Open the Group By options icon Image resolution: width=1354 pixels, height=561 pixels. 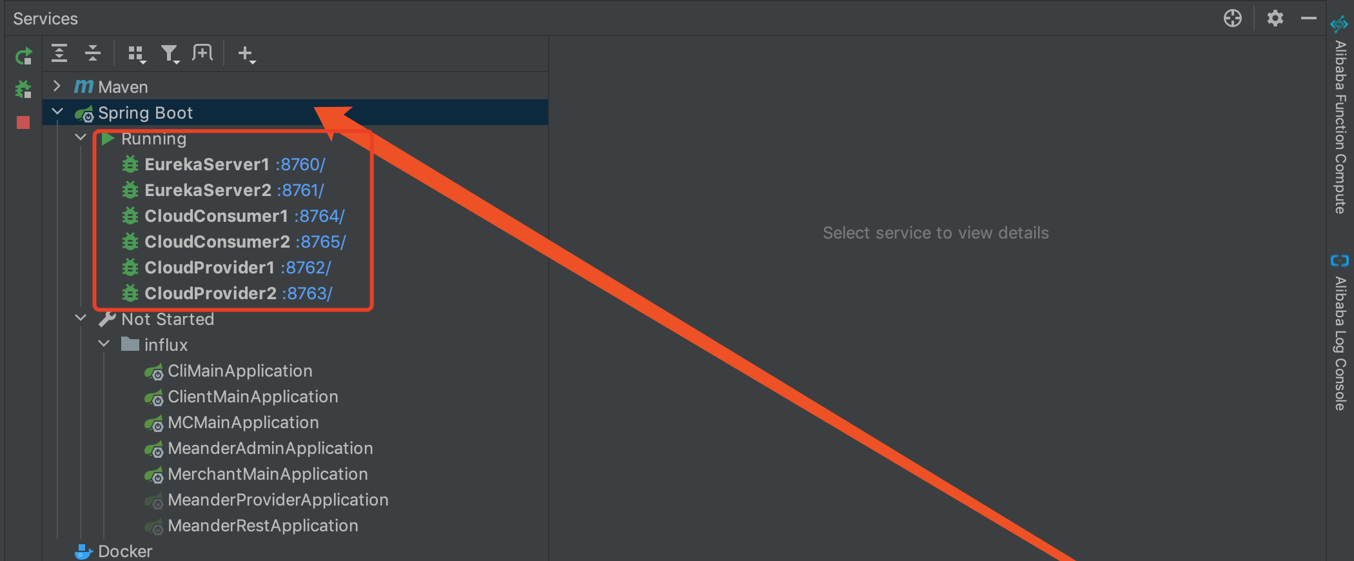(x=136, y=54)
